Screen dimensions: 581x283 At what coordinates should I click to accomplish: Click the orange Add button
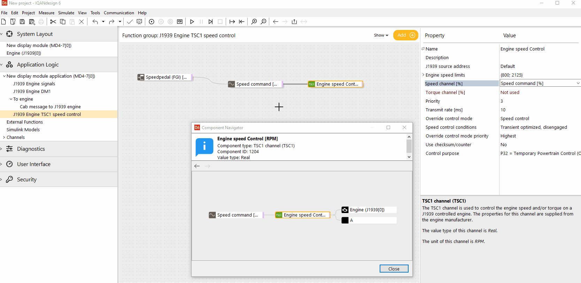pyautogui.click(x=406, y=35)
